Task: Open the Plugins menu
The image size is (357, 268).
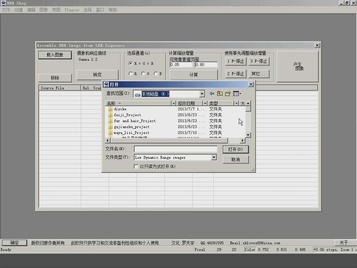Action: (72, 10)
